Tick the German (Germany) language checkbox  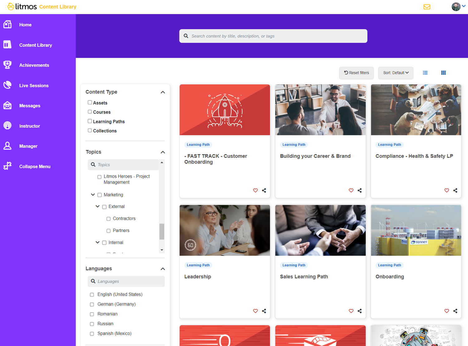click(92, 304)
